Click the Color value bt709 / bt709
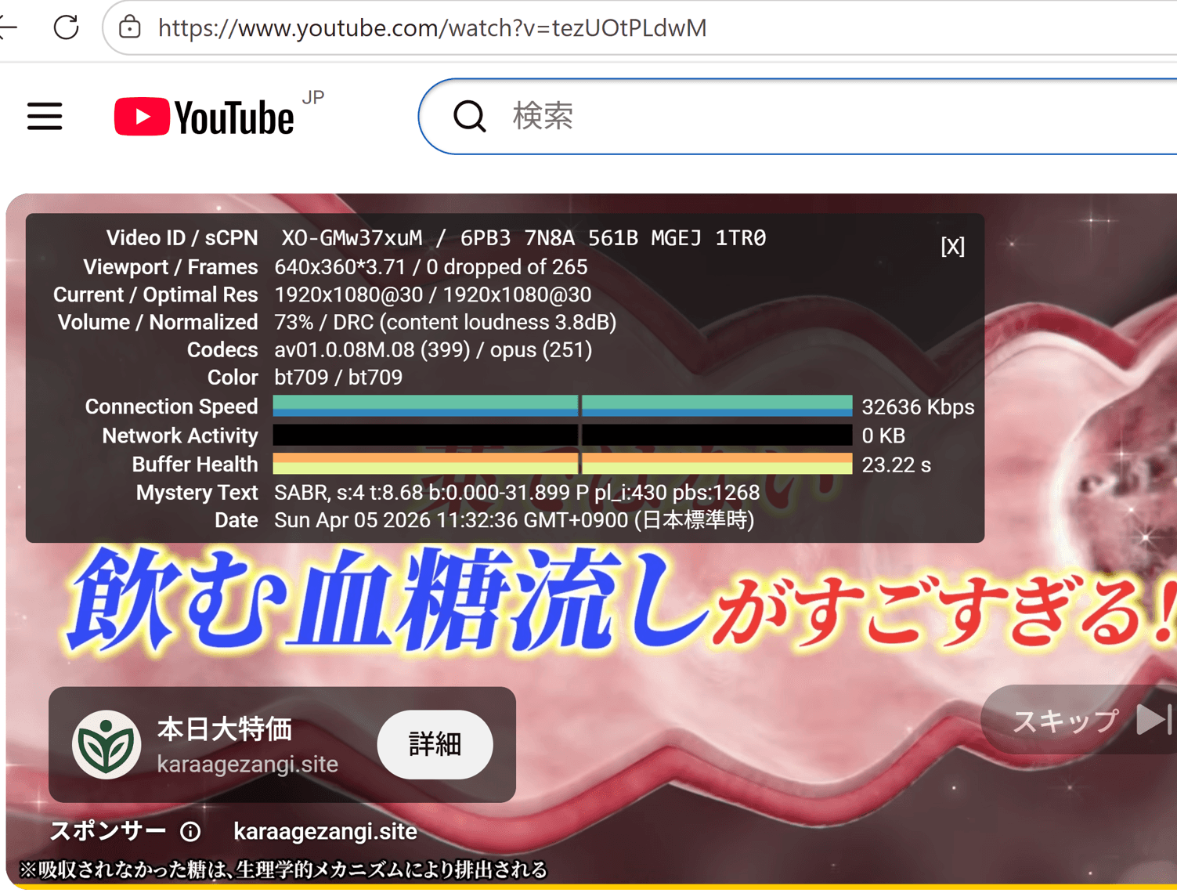 click(x=338, y=378)
